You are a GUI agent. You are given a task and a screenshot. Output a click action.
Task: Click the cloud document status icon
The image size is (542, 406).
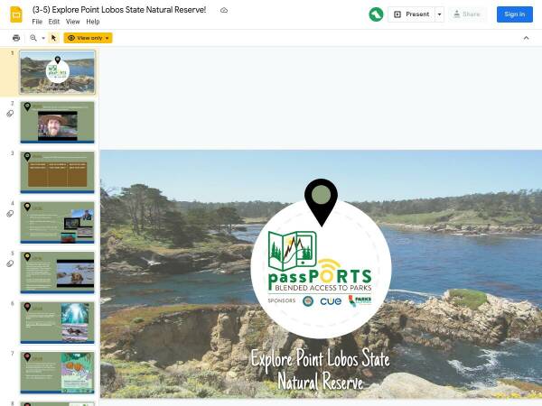pyautogui.click(x=224, y=10)
